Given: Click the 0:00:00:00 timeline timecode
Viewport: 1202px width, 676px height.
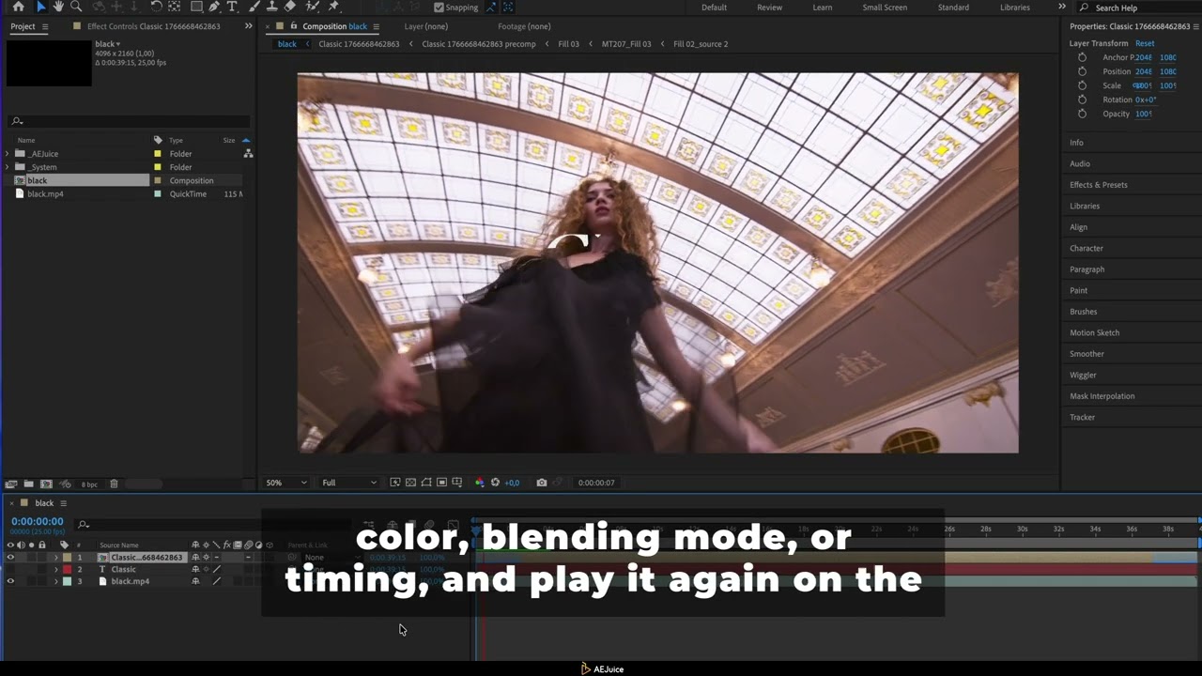Looking at the screenshot, I should pos(38,521).
